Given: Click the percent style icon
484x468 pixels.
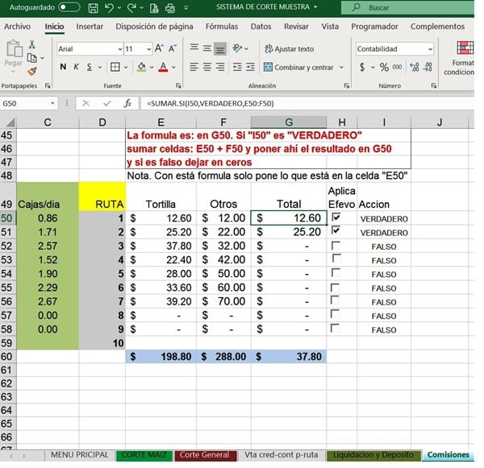Looking at the screenshot, I should [383, 67].
